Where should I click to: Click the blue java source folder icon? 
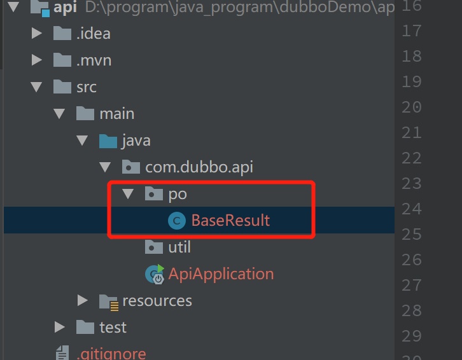point(108,141)
